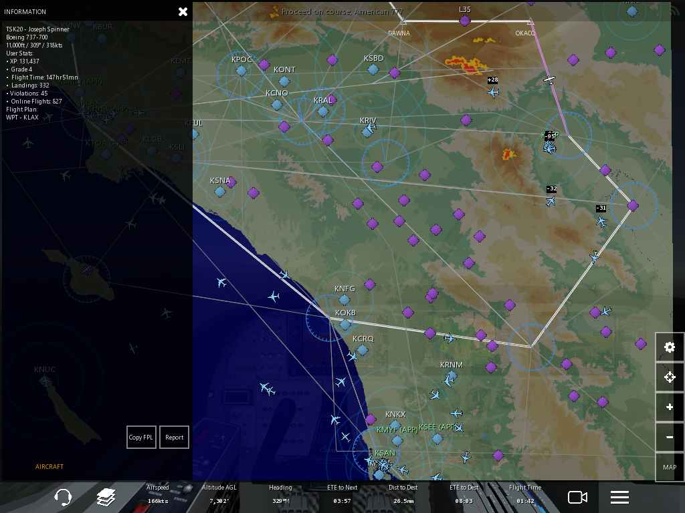Viewport: 685px width, 513px height.
Task: Open ATC headset communications
Action: point(63,497)
